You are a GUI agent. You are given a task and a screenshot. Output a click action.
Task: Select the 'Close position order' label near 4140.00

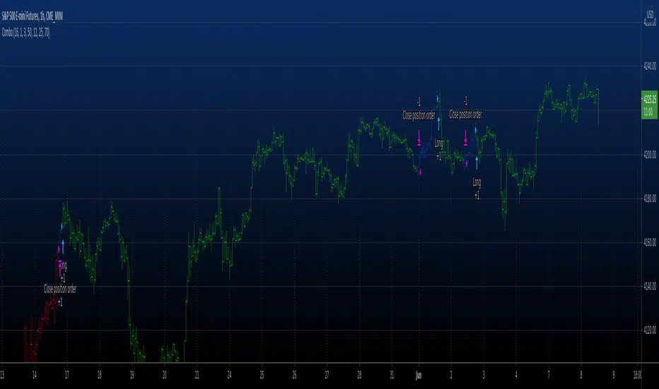click(60, 289)
